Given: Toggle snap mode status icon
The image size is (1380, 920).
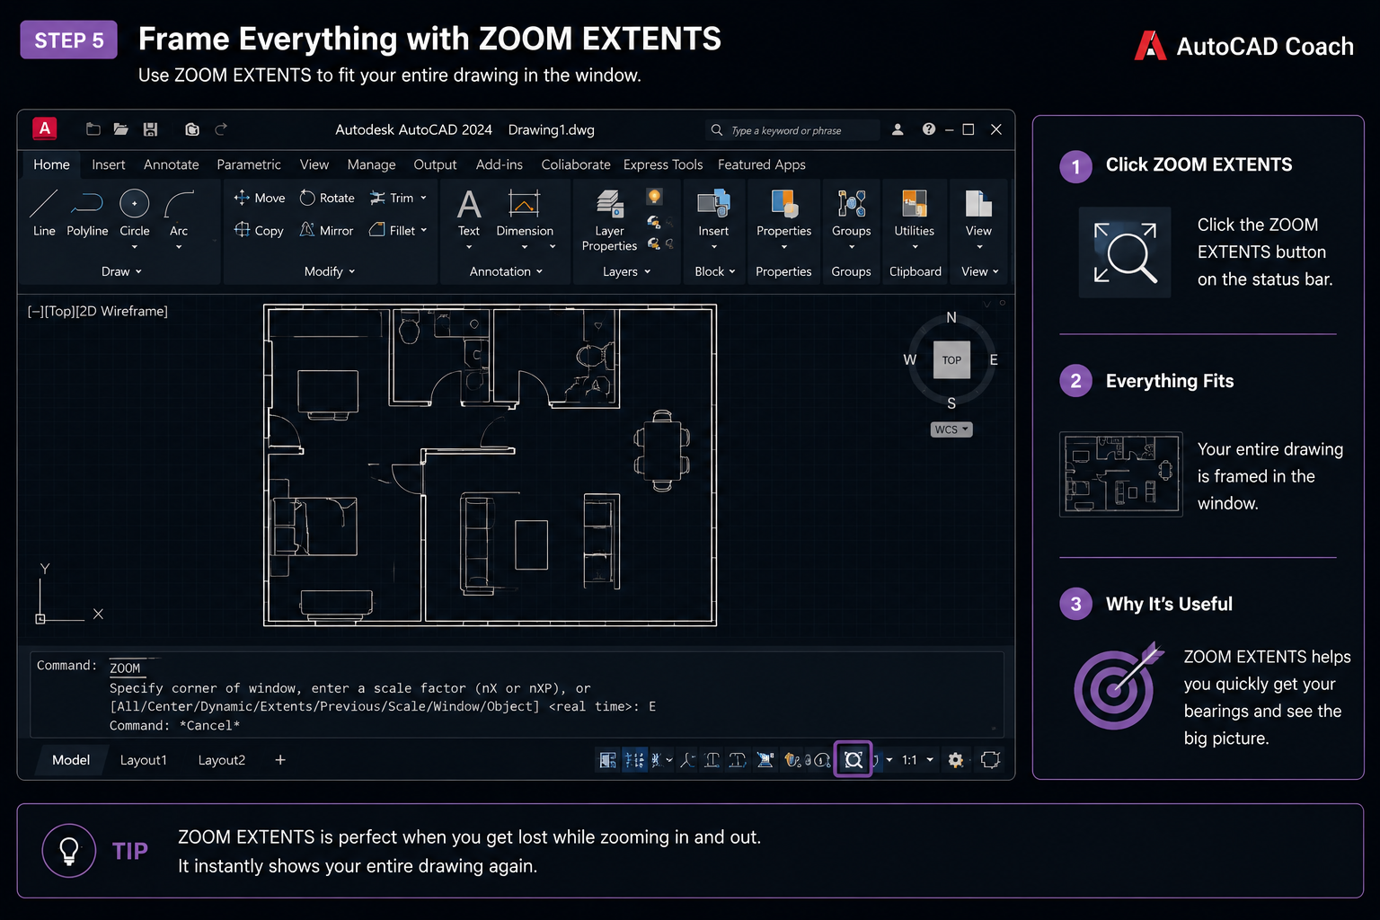Looking at the screenshot, I should [656, 760].
